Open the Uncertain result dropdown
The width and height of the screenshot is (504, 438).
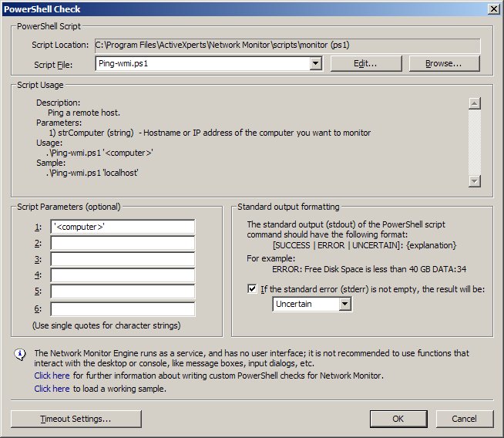312,304
